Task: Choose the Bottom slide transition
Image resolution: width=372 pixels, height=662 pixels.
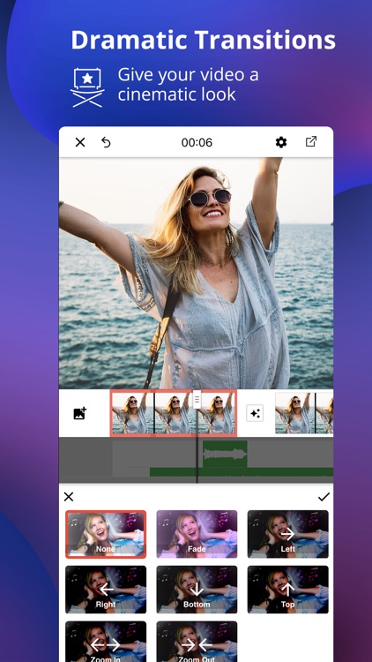Action: (197, 590)
